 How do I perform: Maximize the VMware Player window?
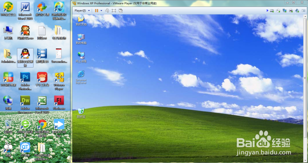294,2
